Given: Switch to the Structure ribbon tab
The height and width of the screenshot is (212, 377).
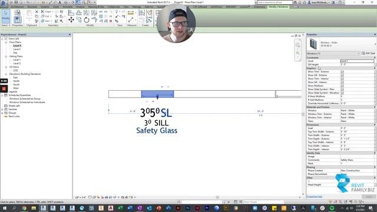Looking at the screenshot, I should pos(32,6).
